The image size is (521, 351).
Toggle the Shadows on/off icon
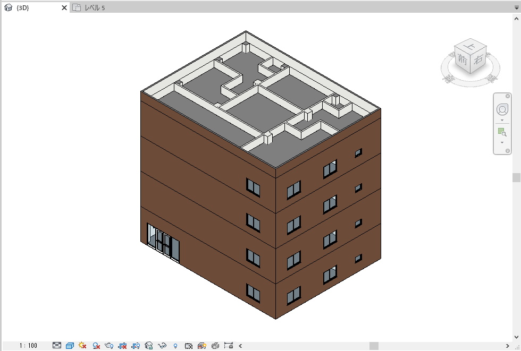[x=96, y=346]
